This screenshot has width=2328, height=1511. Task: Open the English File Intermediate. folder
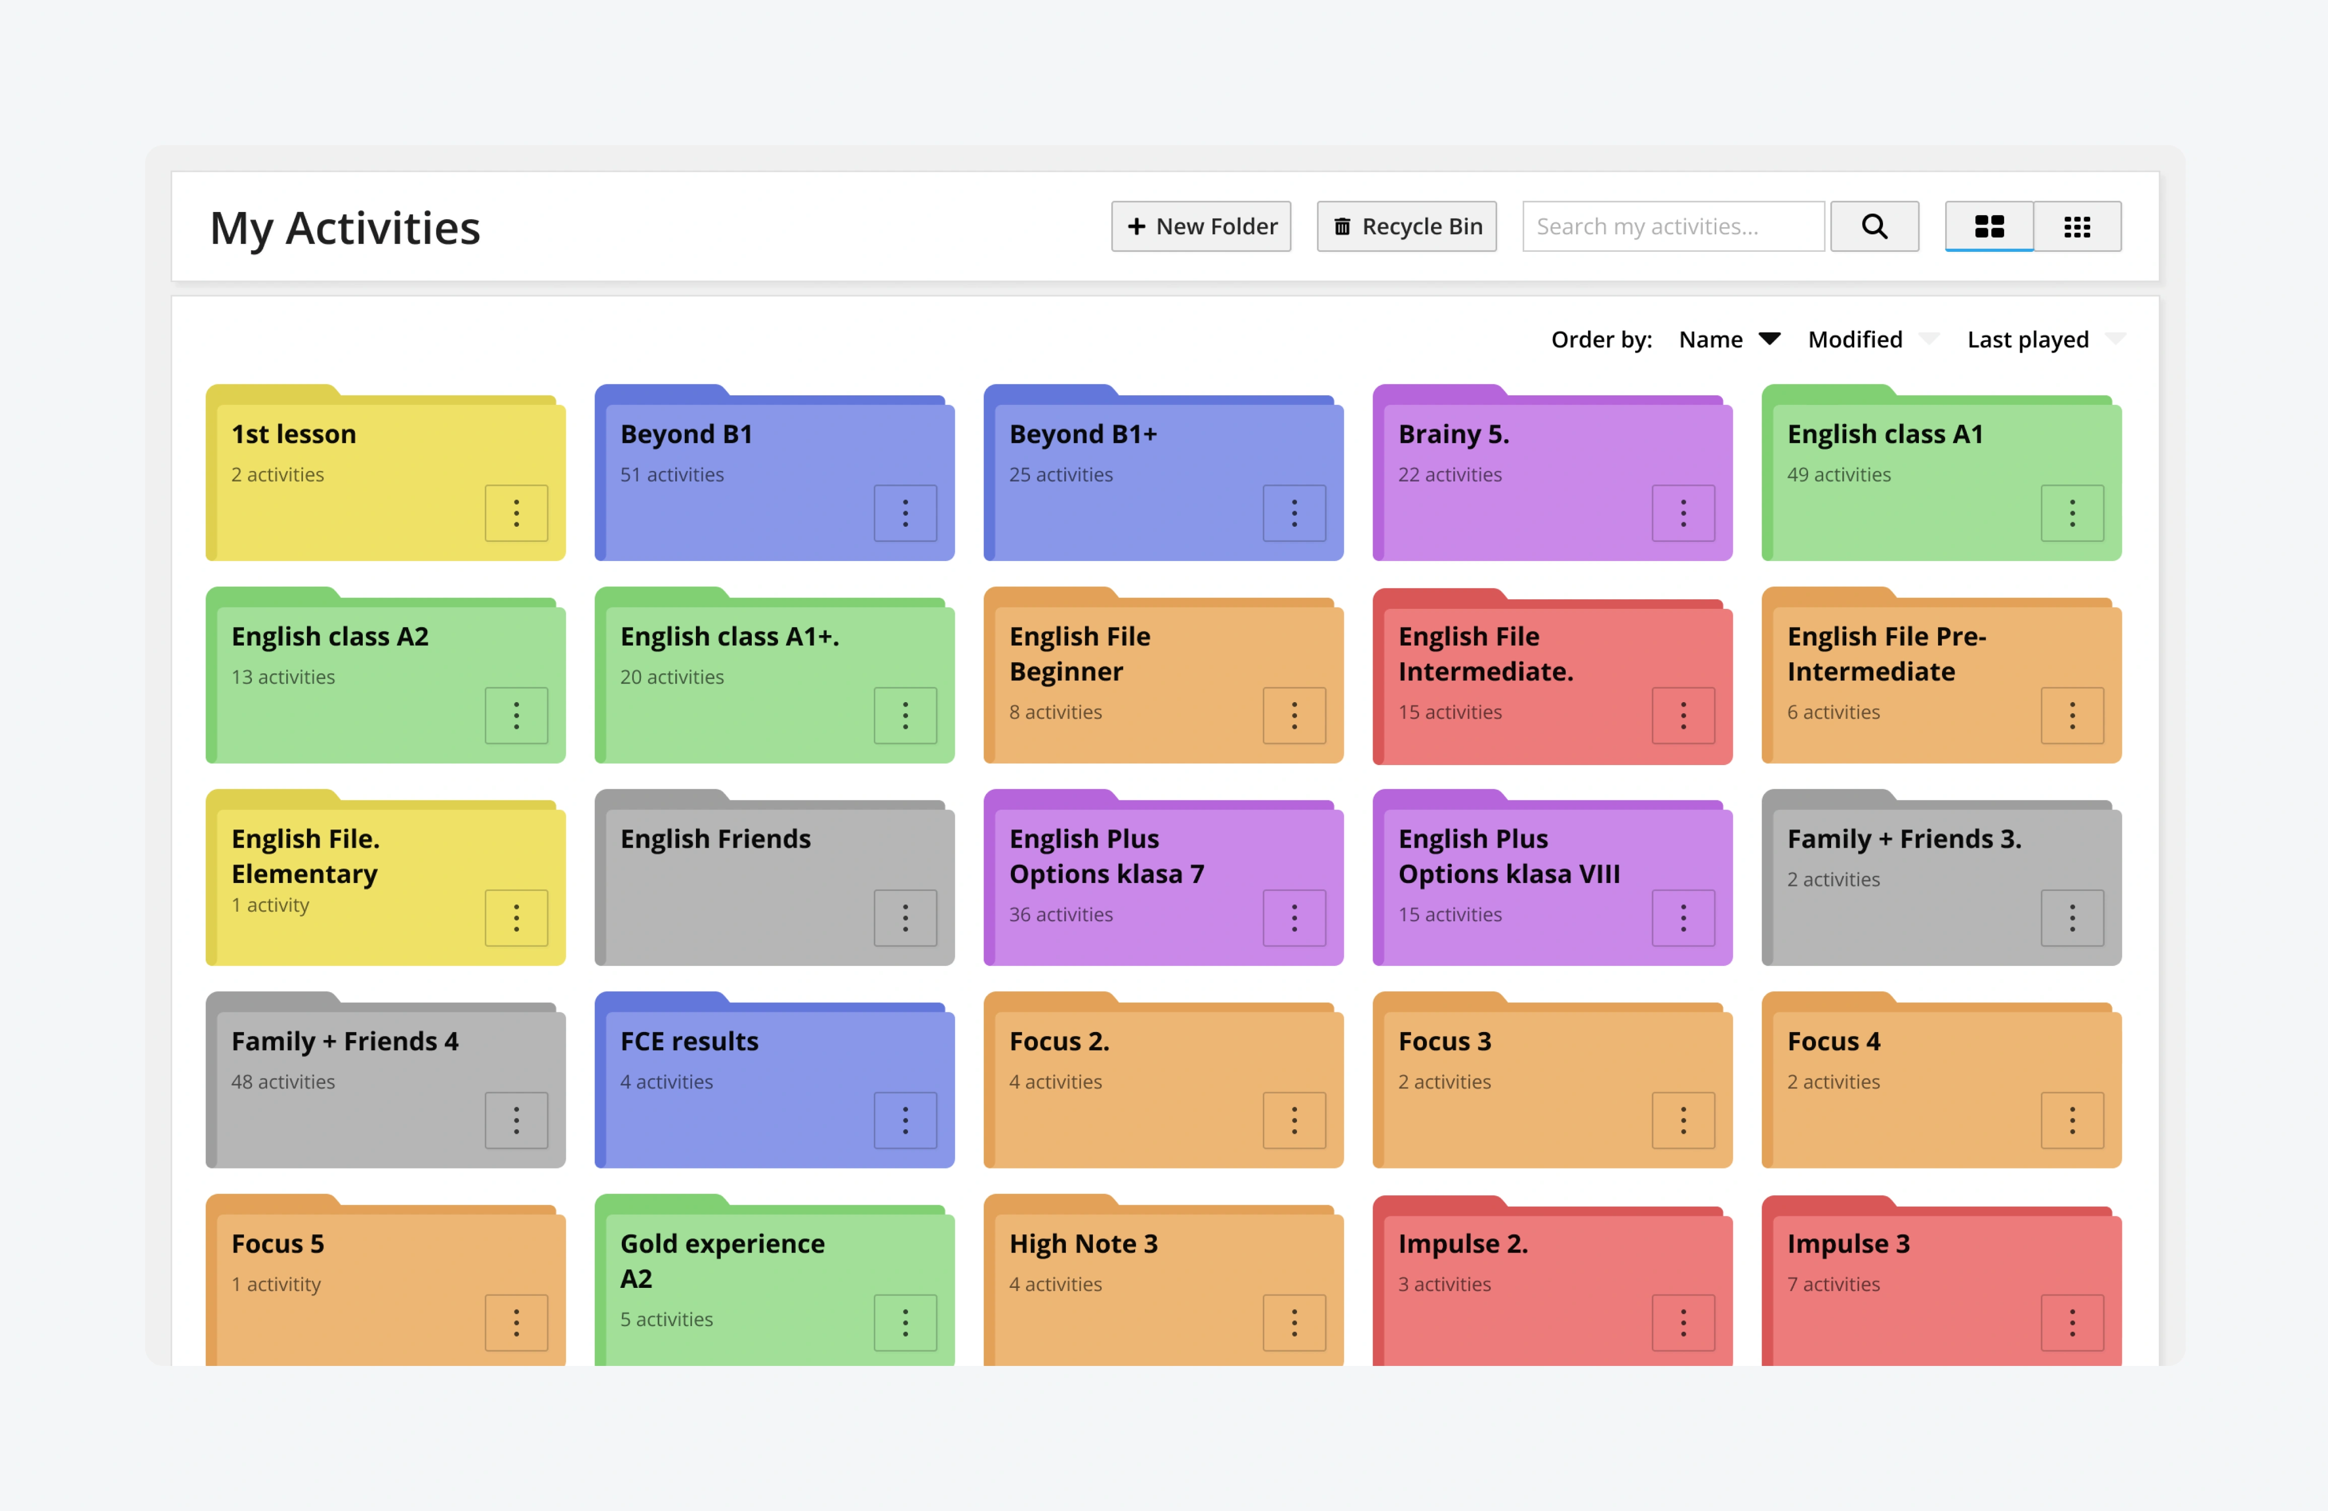tap(1553, 676)
